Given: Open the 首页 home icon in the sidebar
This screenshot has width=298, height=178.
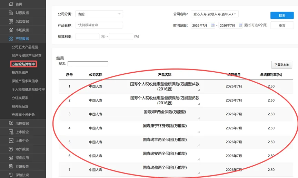Looking at the screenshot, I should pyautogui.click(x=11, y=4).
